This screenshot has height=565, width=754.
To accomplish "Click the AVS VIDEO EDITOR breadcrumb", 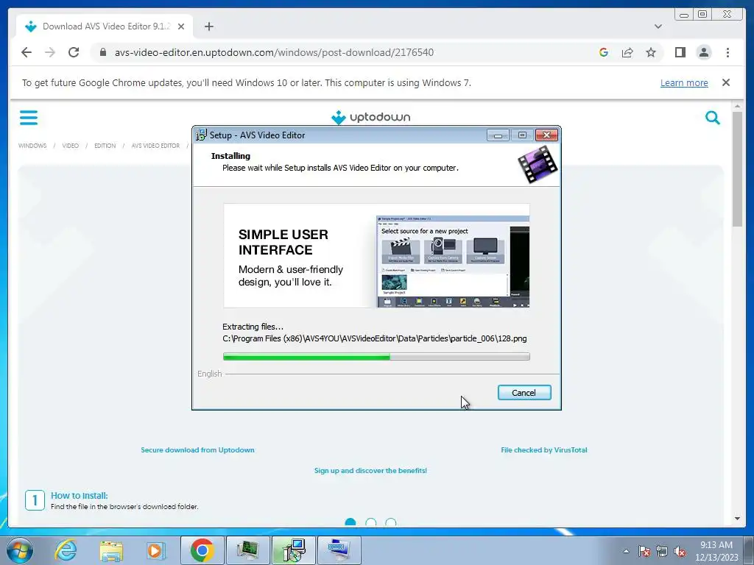I will tap(155, 146).
